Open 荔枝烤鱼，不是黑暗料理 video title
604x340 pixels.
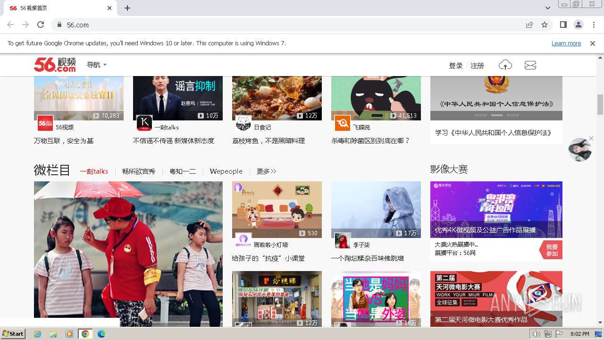tap(268, 141)
